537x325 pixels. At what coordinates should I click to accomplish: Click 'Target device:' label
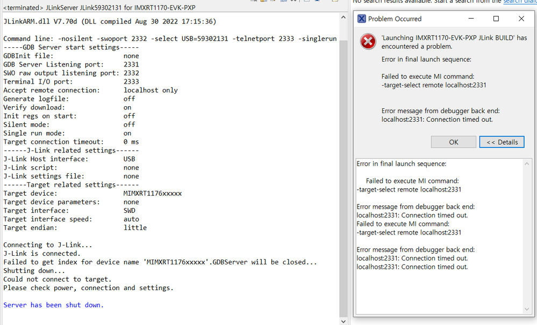pos(30,194)
